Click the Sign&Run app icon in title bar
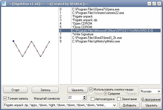The height and width of the screenshot is (110, 163). coord(4,4)
